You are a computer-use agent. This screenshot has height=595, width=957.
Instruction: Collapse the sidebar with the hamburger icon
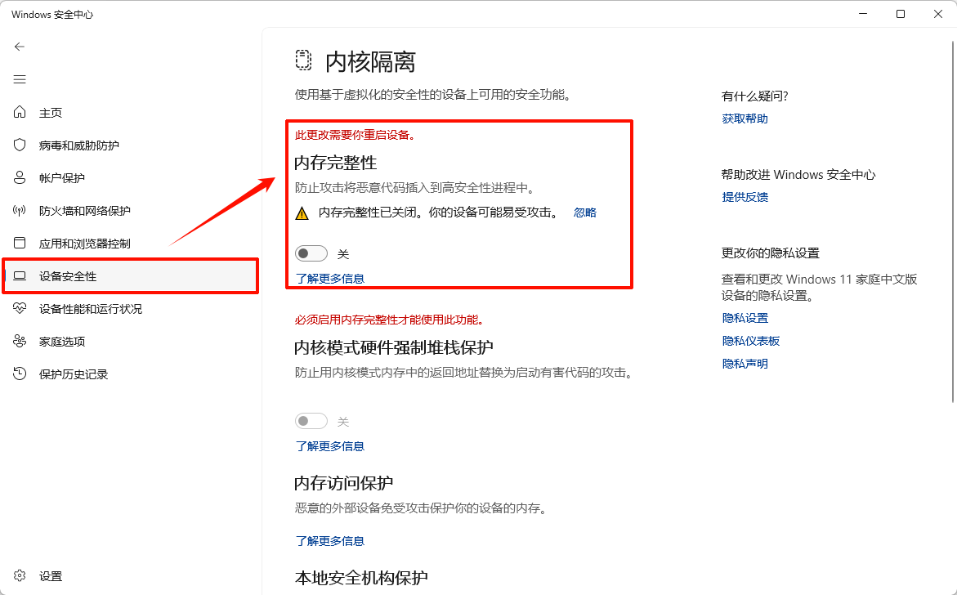click(x=19, y=79)
